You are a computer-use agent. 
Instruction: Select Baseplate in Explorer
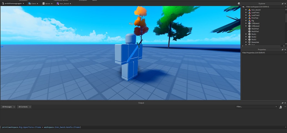point(255,42)
